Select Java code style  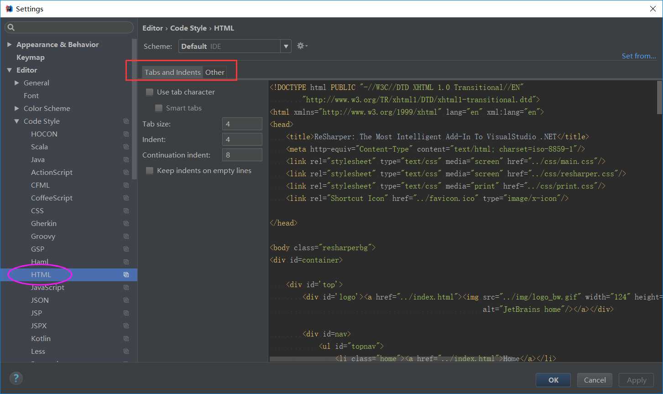pos(38,159)
